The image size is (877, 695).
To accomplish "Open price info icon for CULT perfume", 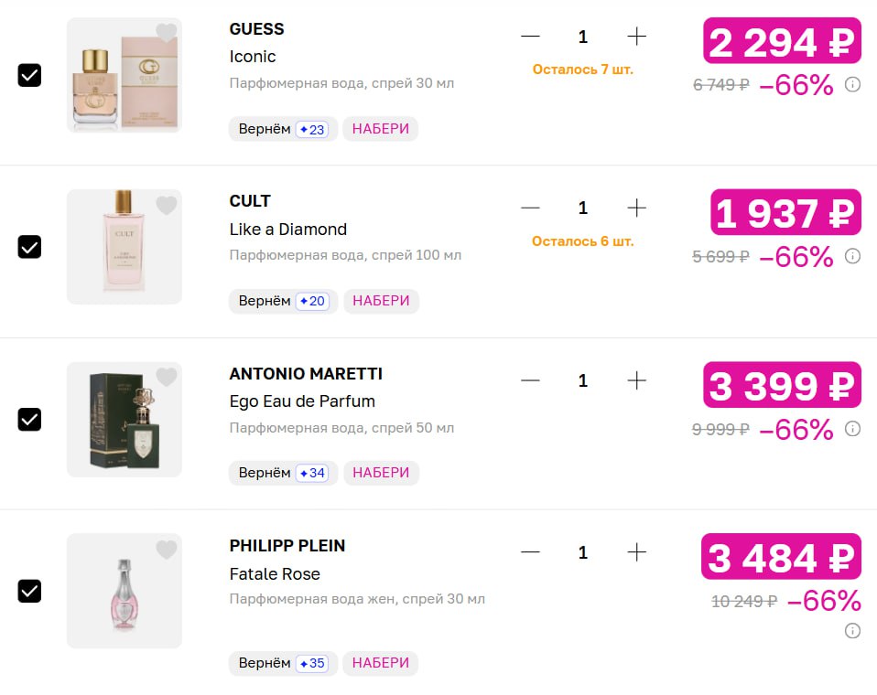I will click(x=852, y=256).
